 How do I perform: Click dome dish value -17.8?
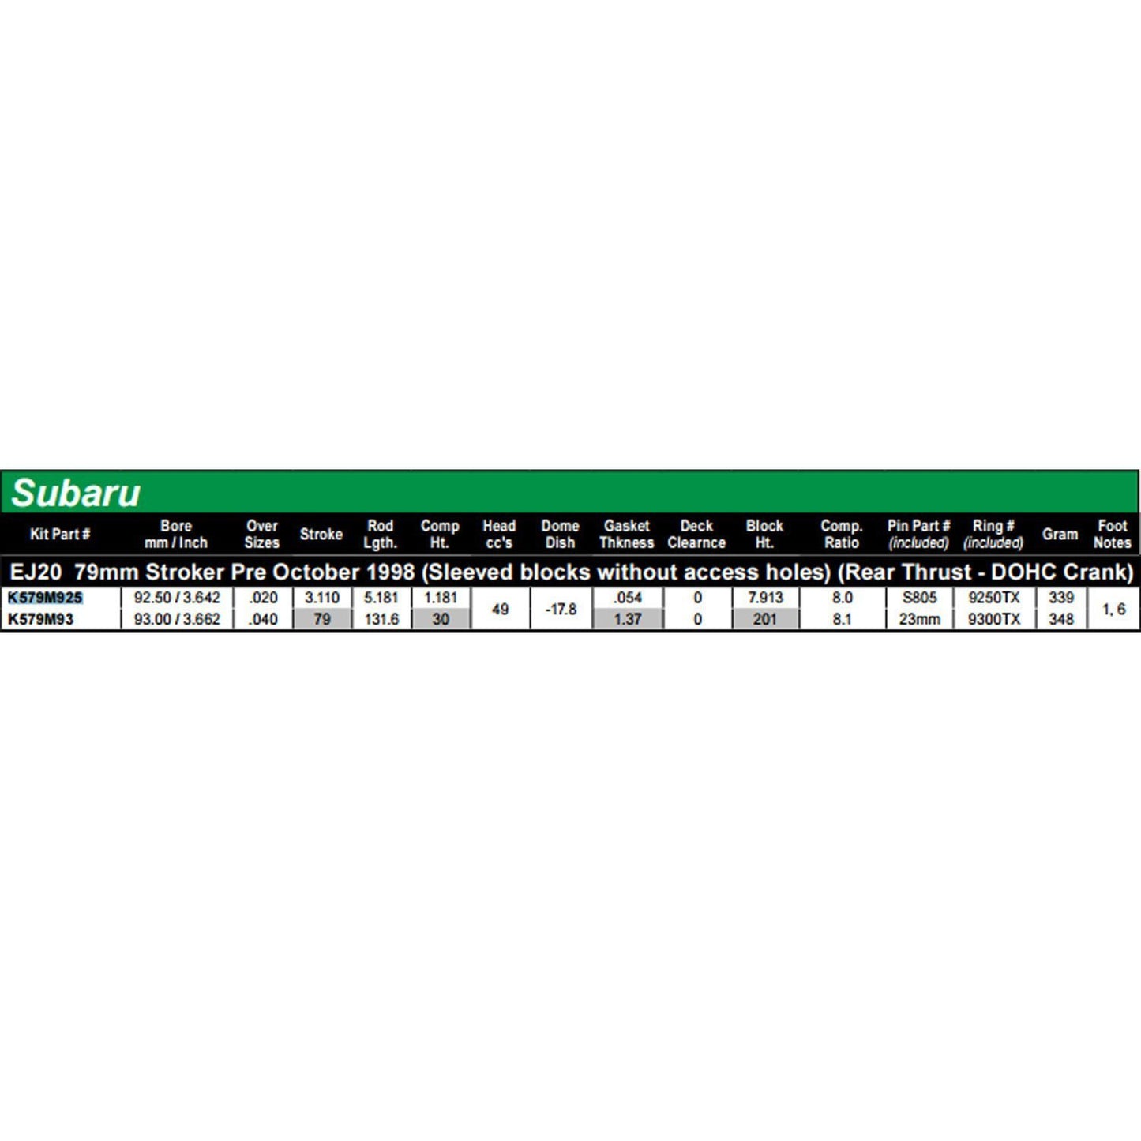561,610
